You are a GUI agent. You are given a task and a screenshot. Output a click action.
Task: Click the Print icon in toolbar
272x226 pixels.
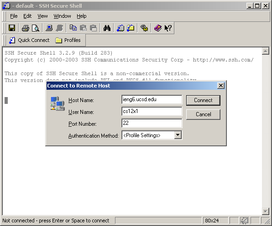point(25,28)
